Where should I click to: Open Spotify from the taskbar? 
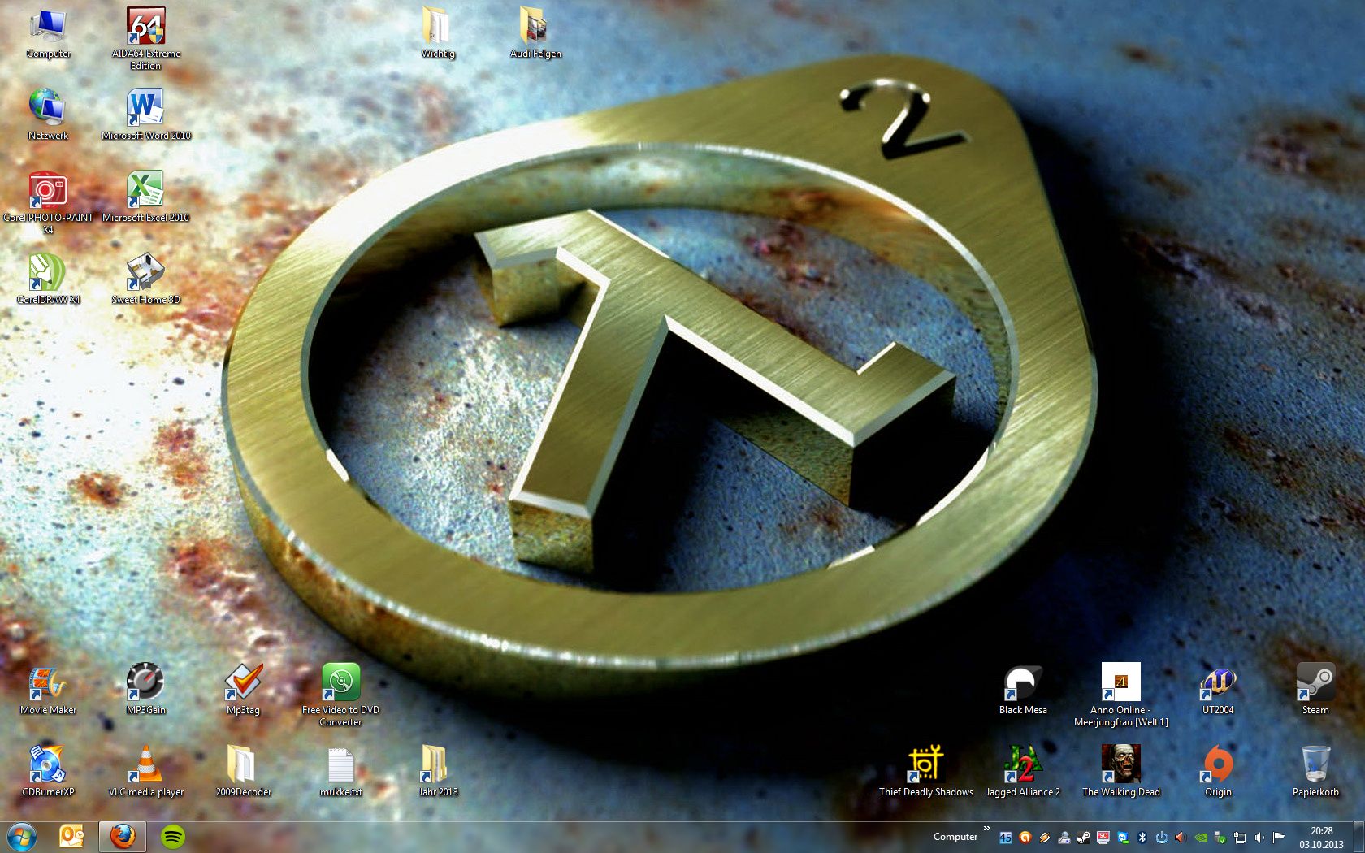coord(172,836)
